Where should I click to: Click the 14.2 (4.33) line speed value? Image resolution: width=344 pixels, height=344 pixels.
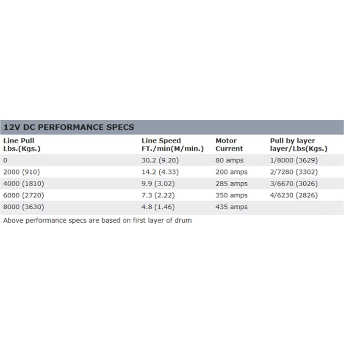[161, 172]
